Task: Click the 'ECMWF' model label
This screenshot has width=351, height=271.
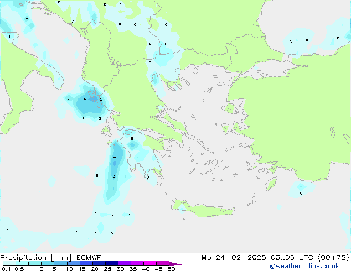Action: 89,258
